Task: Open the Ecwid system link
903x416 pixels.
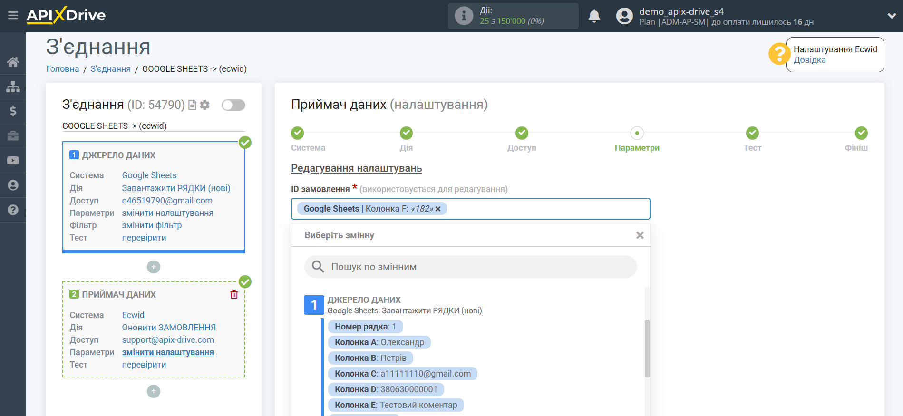Action: point(133,315)
